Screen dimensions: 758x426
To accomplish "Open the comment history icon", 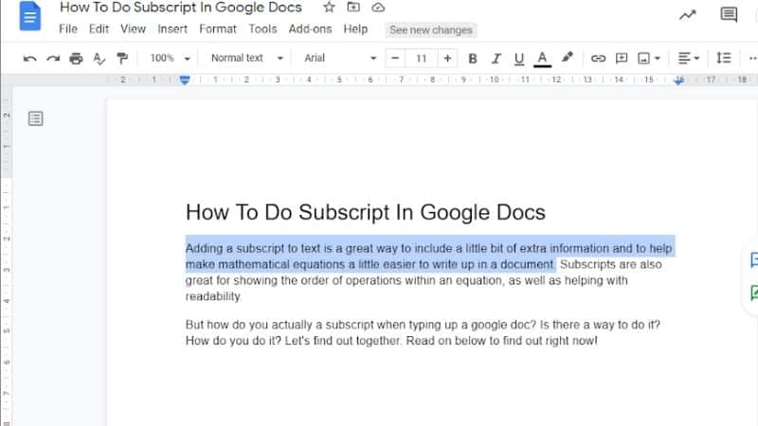I will pyautogui.click(x=729, y=14).
